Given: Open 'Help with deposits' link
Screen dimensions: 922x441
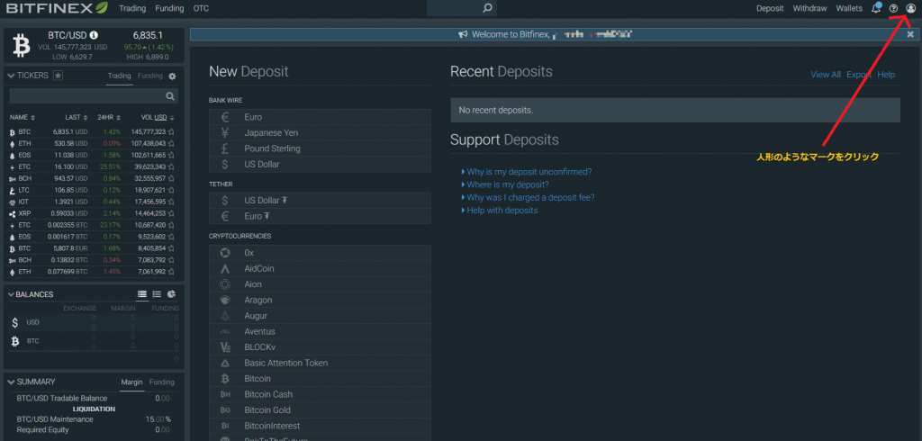Looking at the screenshot, I should click(x=502, y=210).
